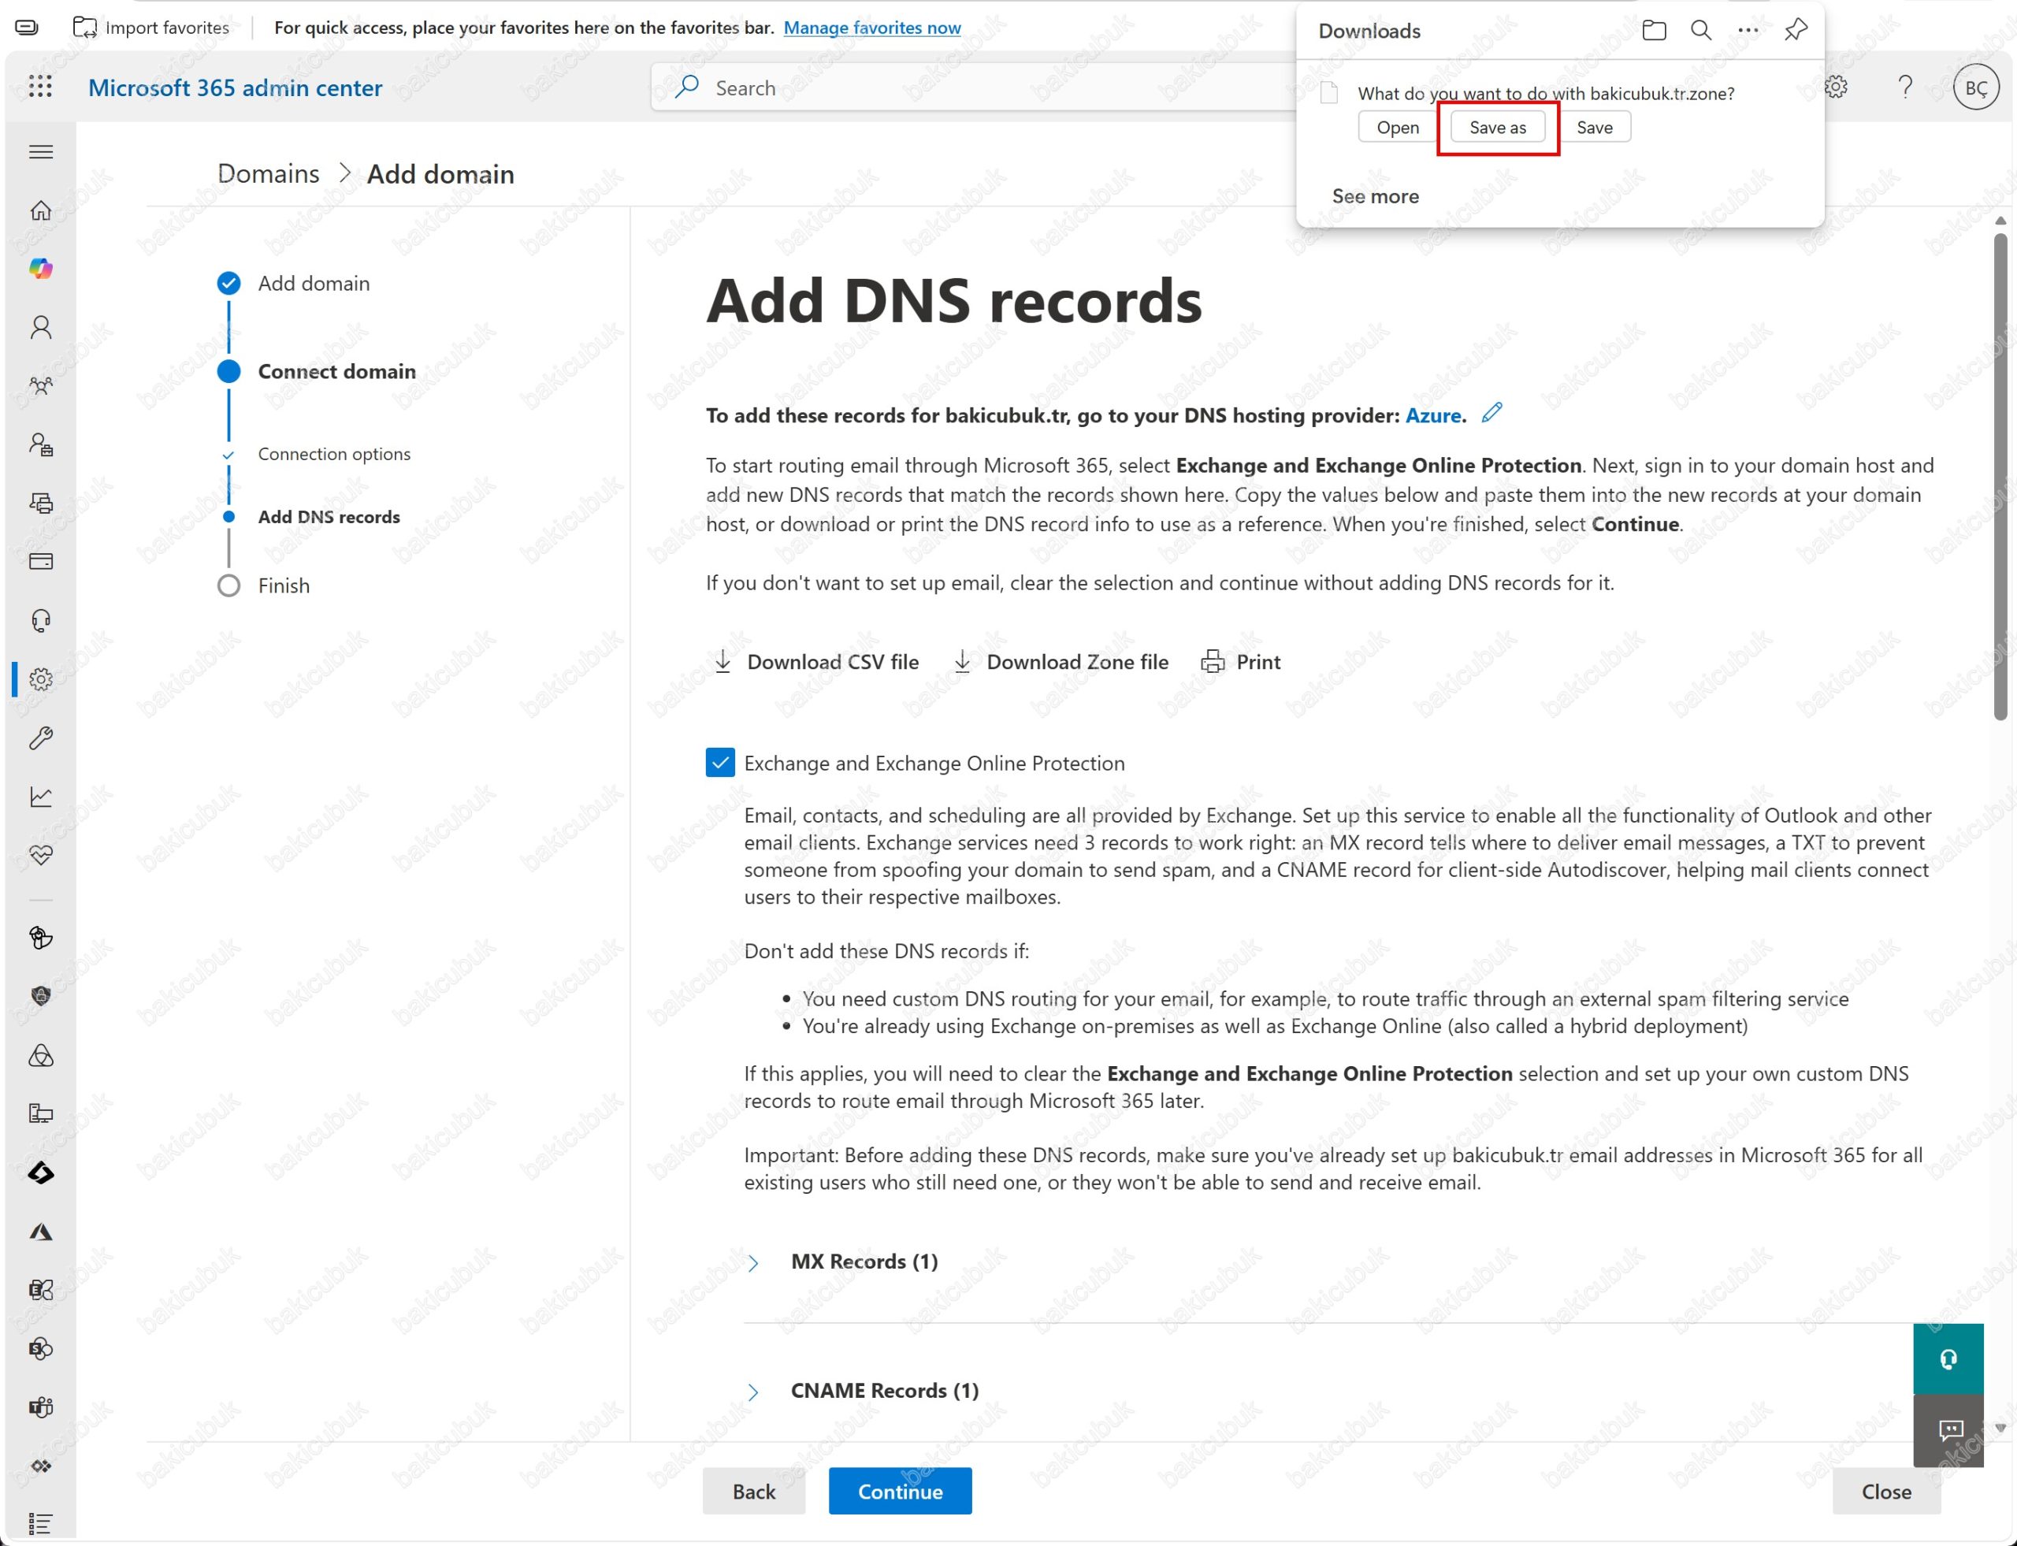Toggle the hamburger navigation menu
Viewport: 2017px width, 1546px height.
40,152
